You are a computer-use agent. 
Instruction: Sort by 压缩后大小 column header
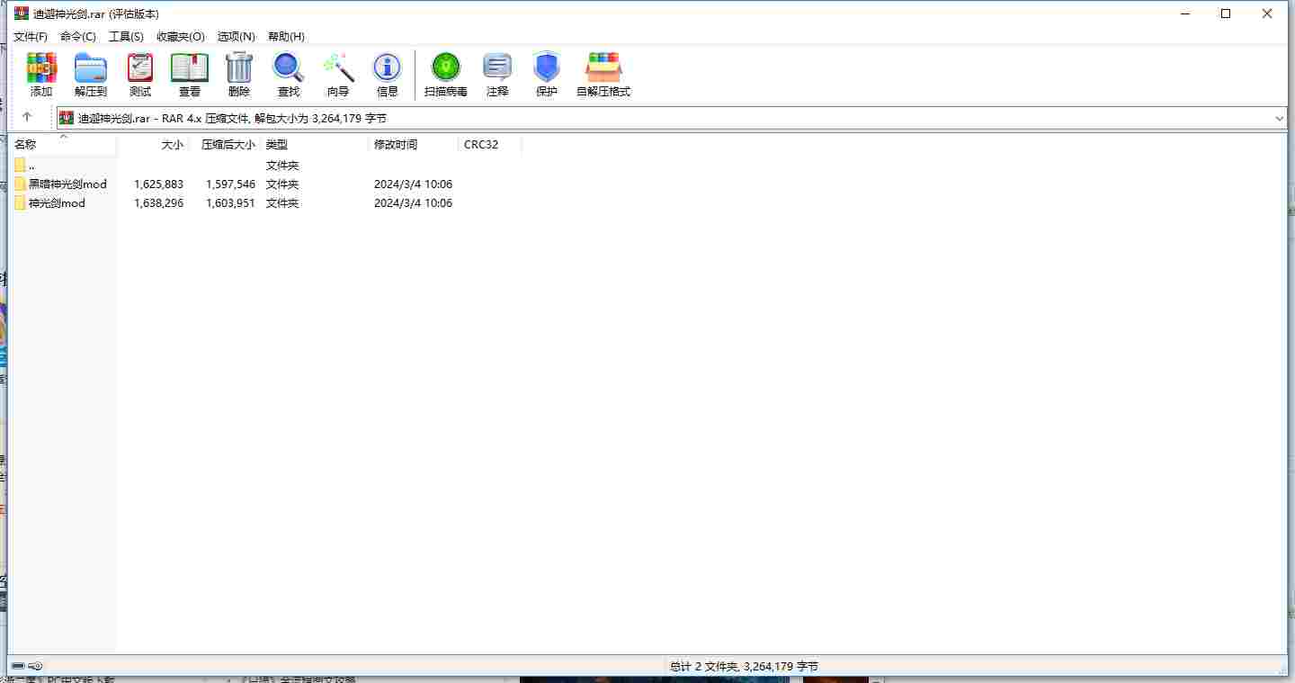click(x=225, y=144)
